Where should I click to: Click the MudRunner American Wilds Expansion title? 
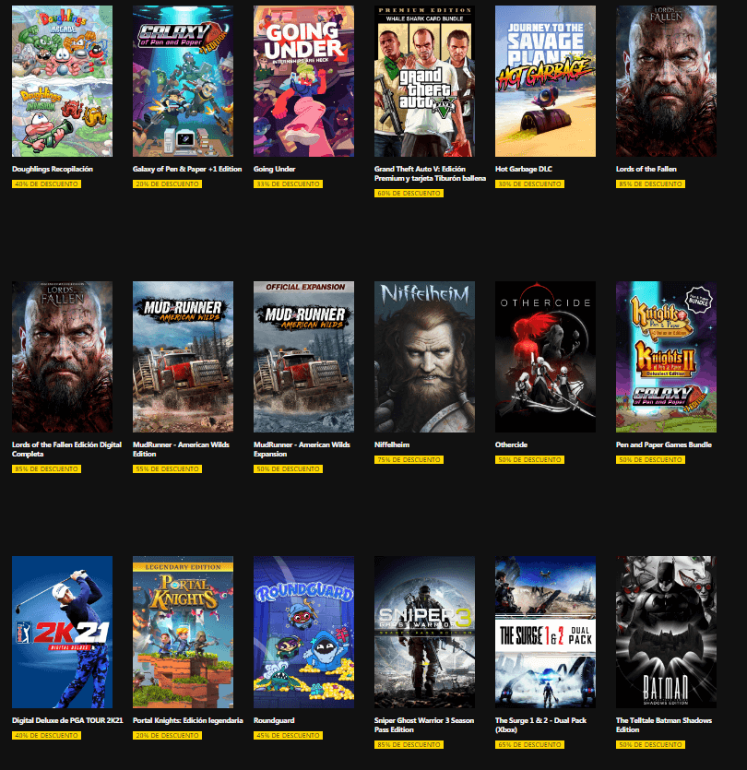(x=302, y=449)
